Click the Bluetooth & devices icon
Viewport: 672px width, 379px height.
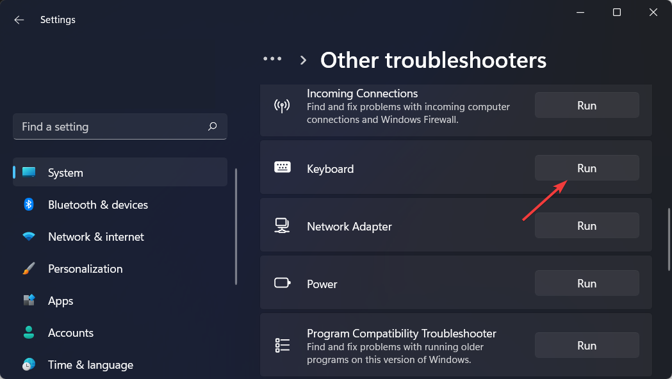29,204
